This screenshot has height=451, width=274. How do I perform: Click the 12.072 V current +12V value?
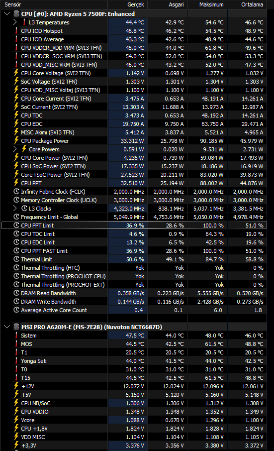click(134, 386)
